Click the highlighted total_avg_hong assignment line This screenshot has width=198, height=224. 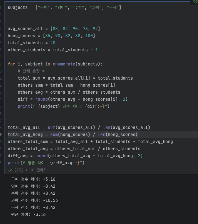[73, 134]
